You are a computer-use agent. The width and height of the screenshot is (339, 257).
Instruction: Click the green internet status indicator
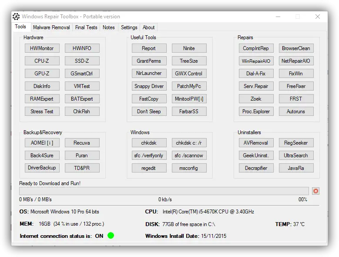[x=111, y=236]
